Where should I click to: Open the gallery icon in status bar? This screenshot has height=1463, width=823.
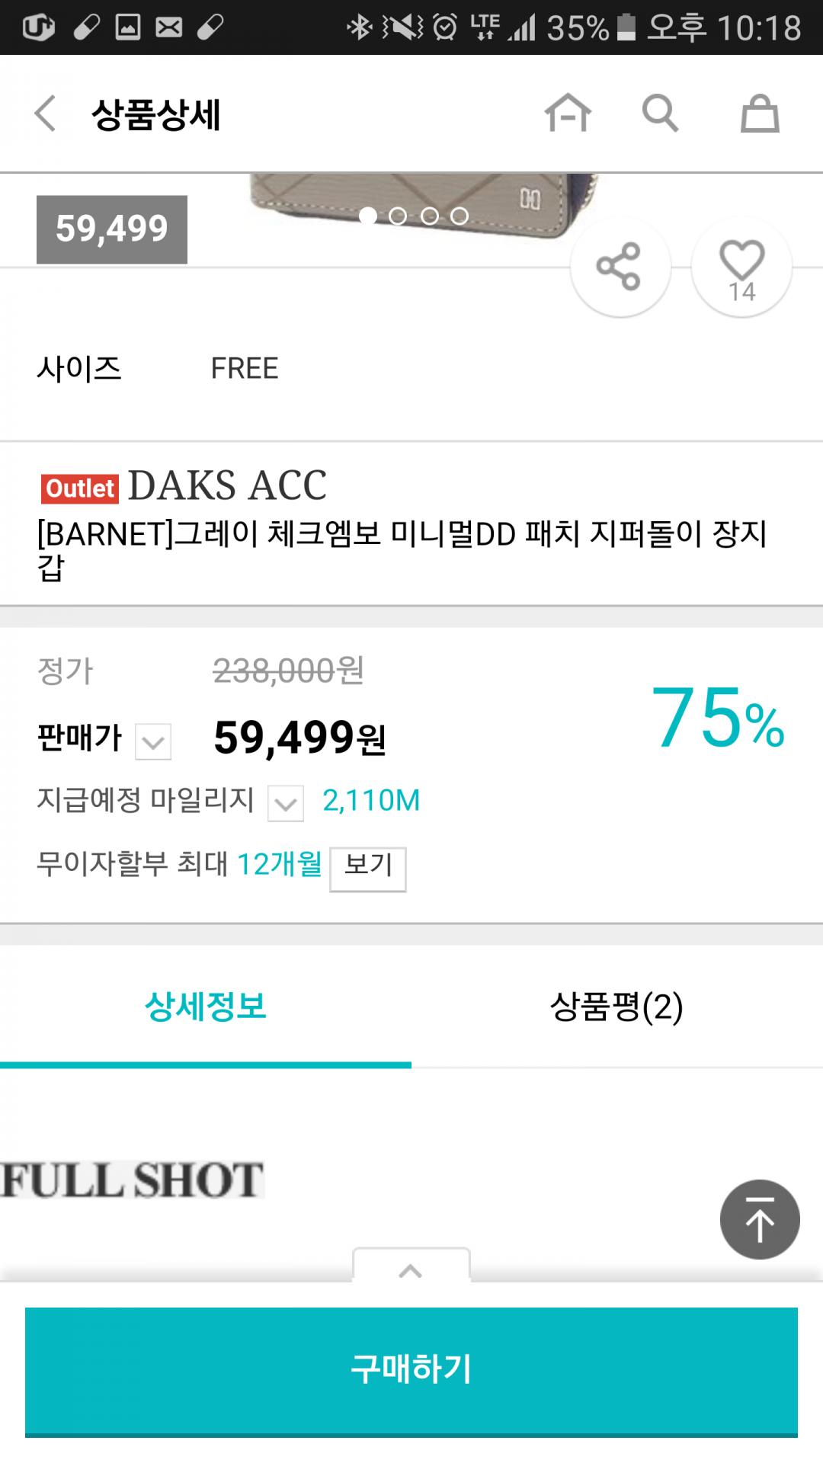coord(127,27)
